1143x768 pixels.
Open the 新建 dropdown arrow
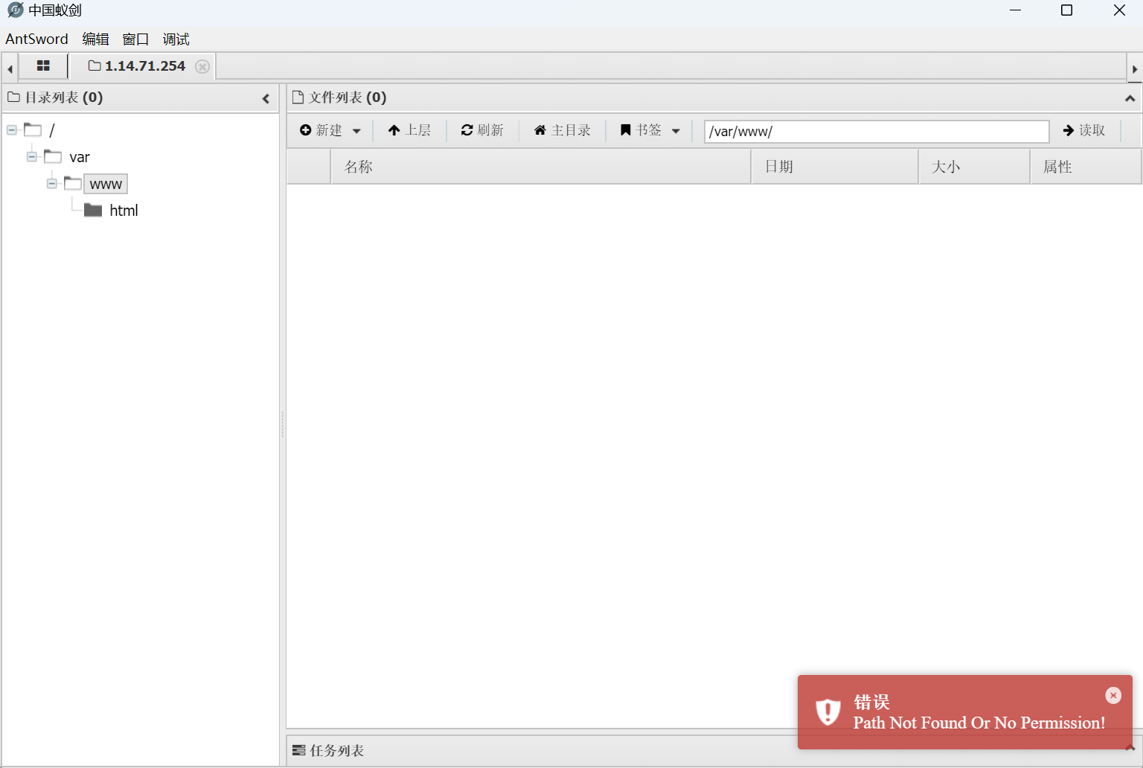click(x=356, y=130)
